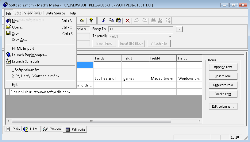Open the Help menu

72,13
